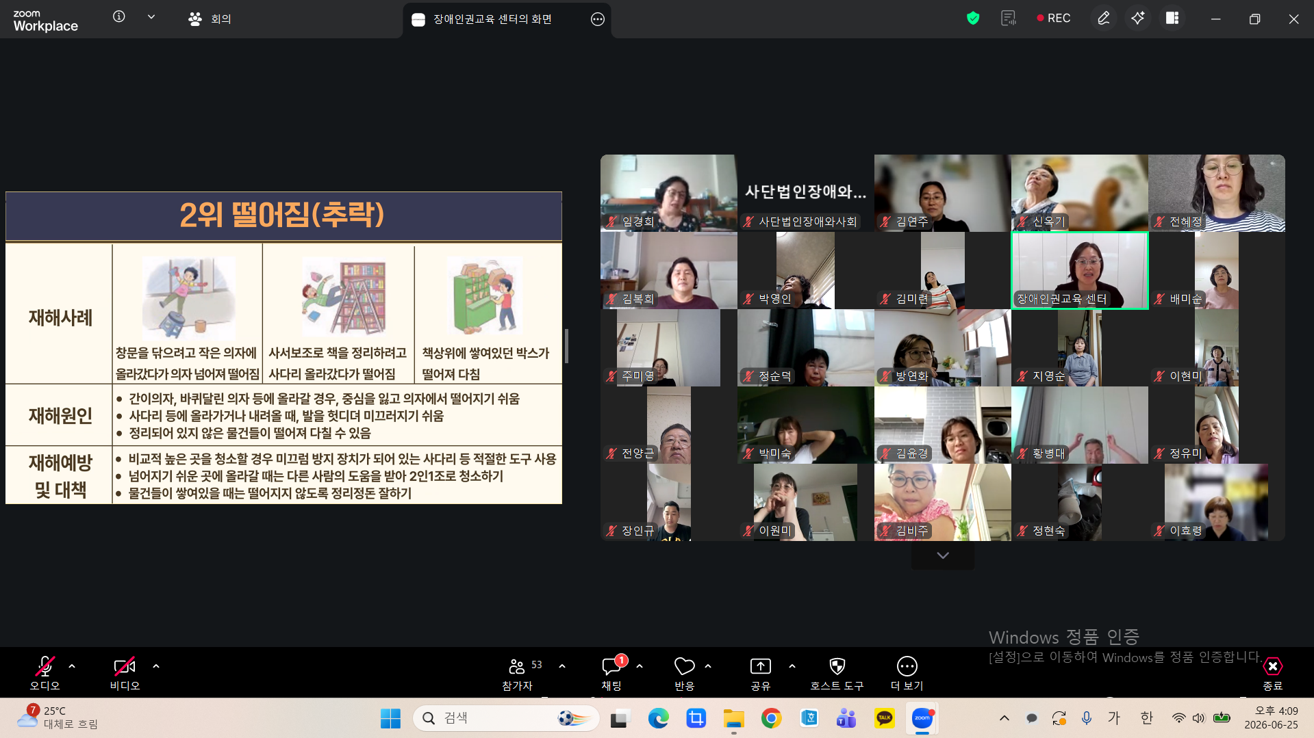The height and width of the screenshot is (738, 1314).
Task: Open the meeting notes icon
Action: [x=1008, y=18]
